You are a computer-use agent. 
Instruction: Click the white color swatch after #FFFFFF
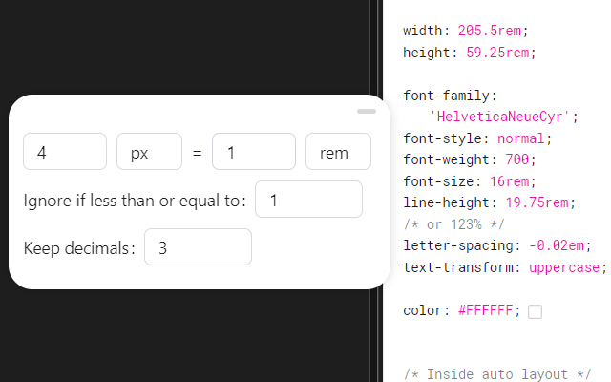(x=535, y=311)
